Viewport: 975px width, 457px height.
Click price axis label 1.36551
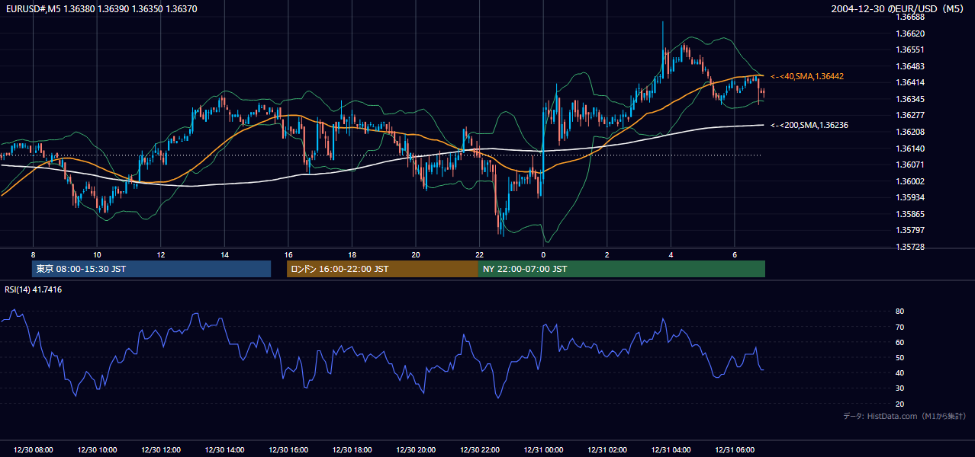click(x=909, y=50)
